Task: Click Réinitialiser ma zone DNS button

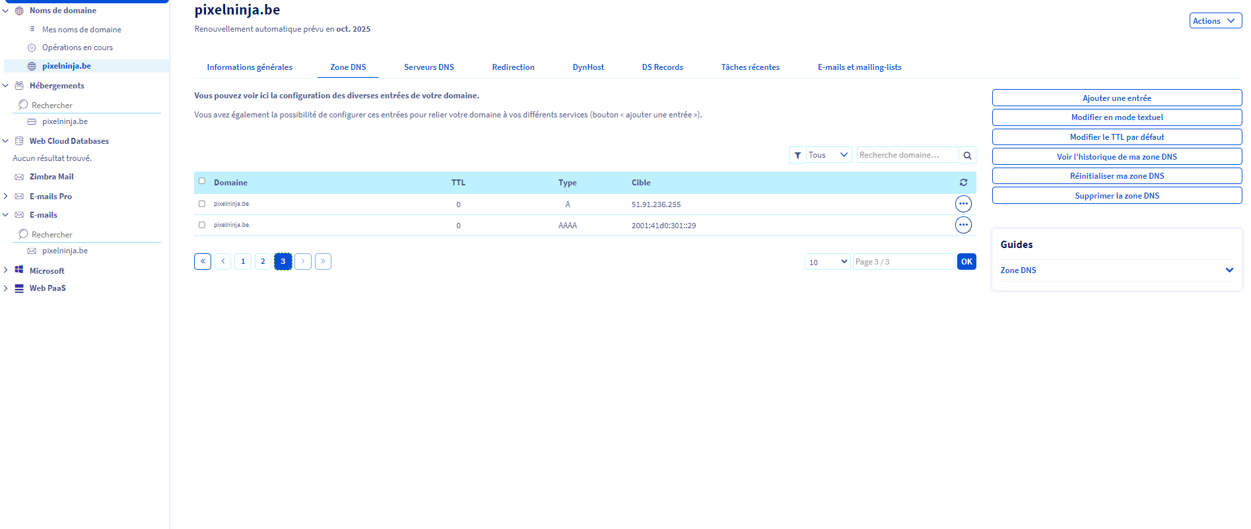Action: click(x=1116, y=176)
